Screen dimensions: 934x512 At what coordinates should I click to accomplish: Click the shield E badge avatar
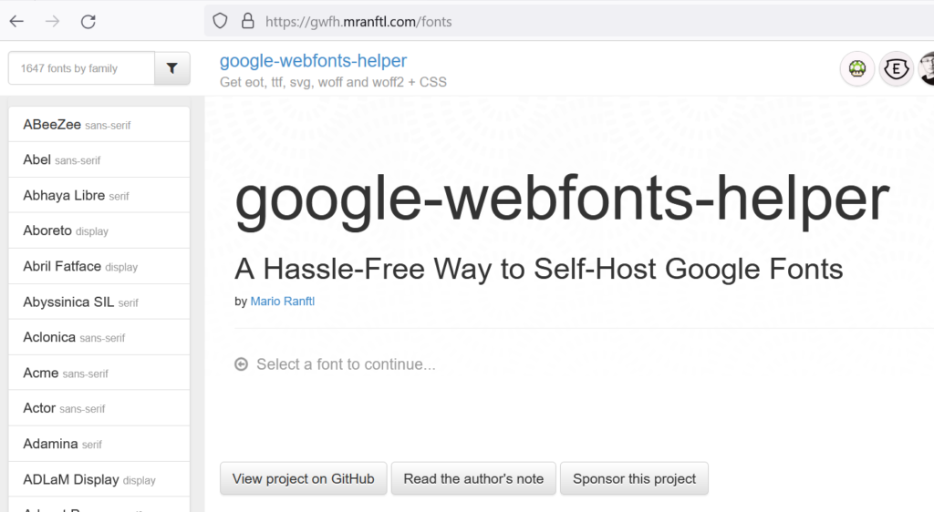point(896,68)
